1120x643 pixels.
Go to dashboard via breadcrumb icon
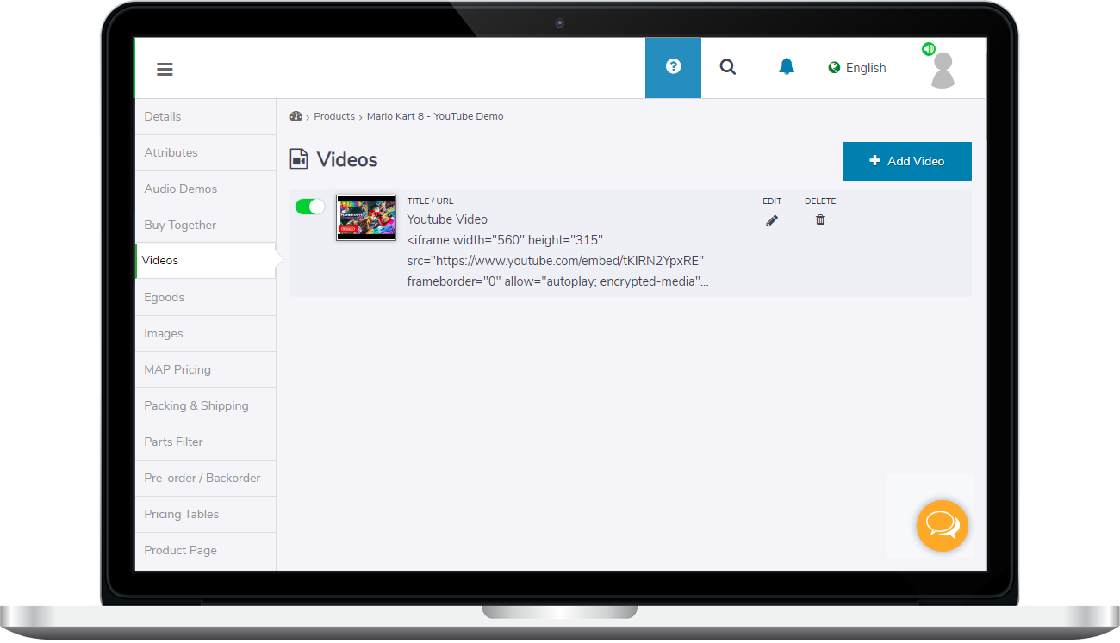pos(296,116)
